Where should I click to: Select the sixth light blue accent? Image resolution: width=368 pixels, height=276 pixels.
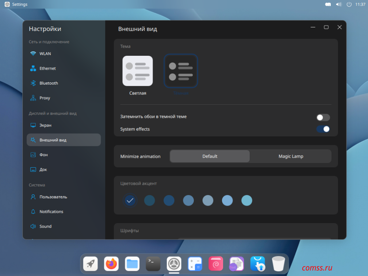coord(227,201)
